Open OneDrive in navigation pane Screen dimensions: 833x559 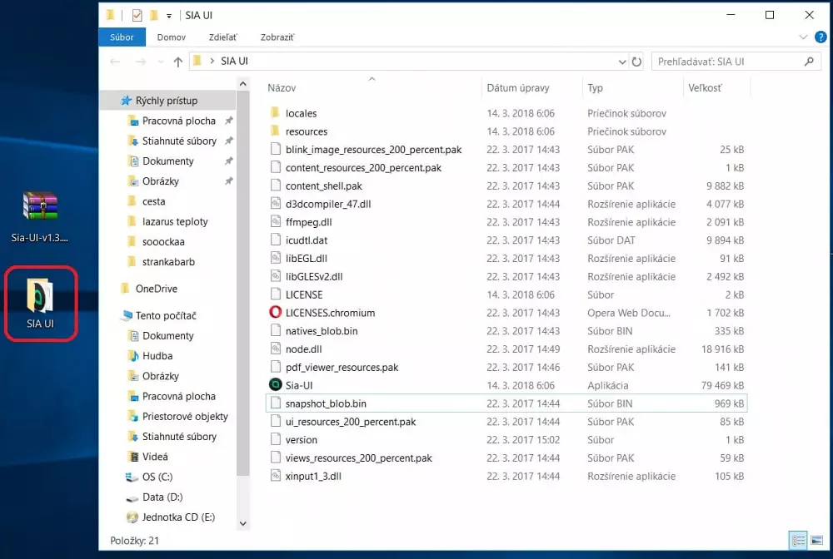point(156,289)
